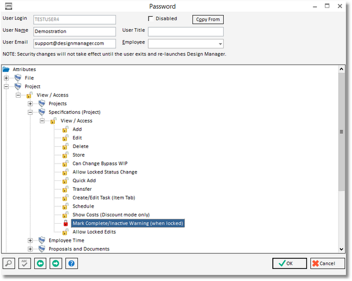Screen dimensions: 352x281
Task: Toggle the lock icon next to Transfer
Action: (x=65, y=189)
